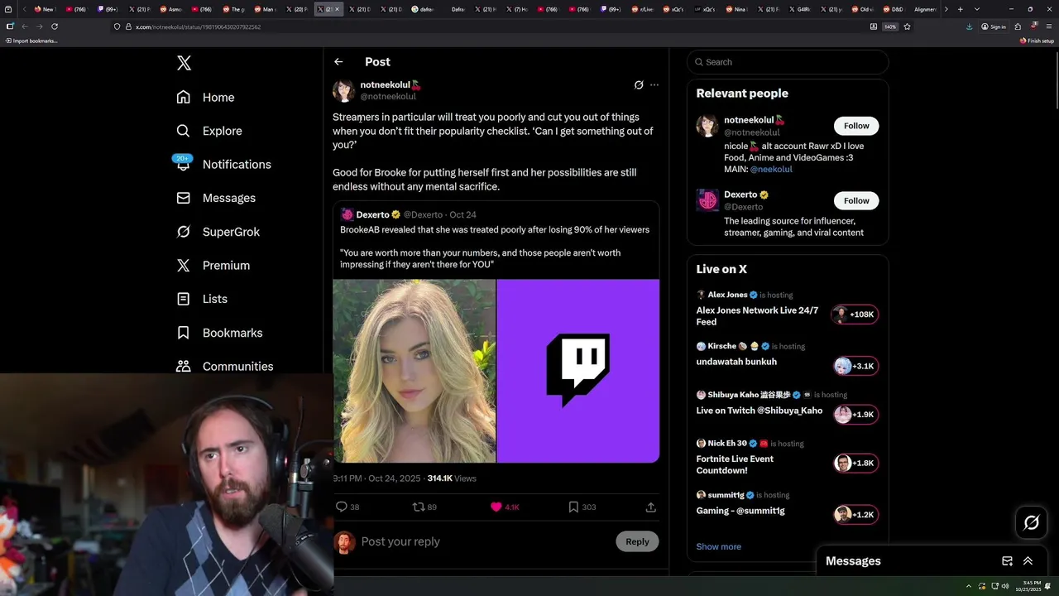Open 'Live on Twitch @Shibuya_Kaho' stream
This screenshot has width=1059, height=596.
(x=760, y=411)
